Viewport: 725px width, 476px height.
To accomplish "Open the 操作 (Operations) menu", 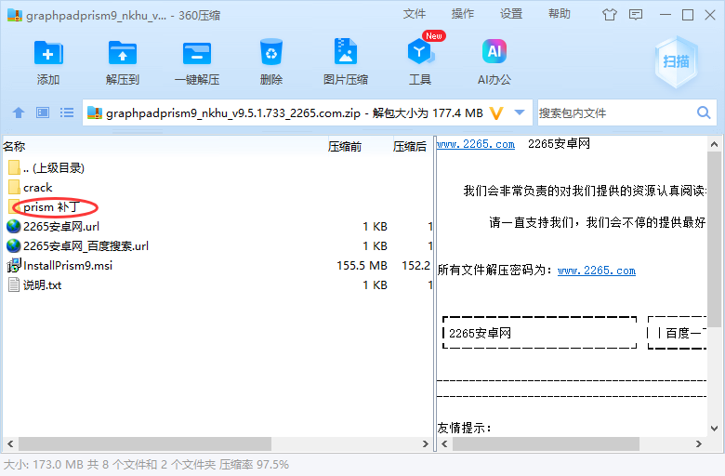I will (462, 14).
